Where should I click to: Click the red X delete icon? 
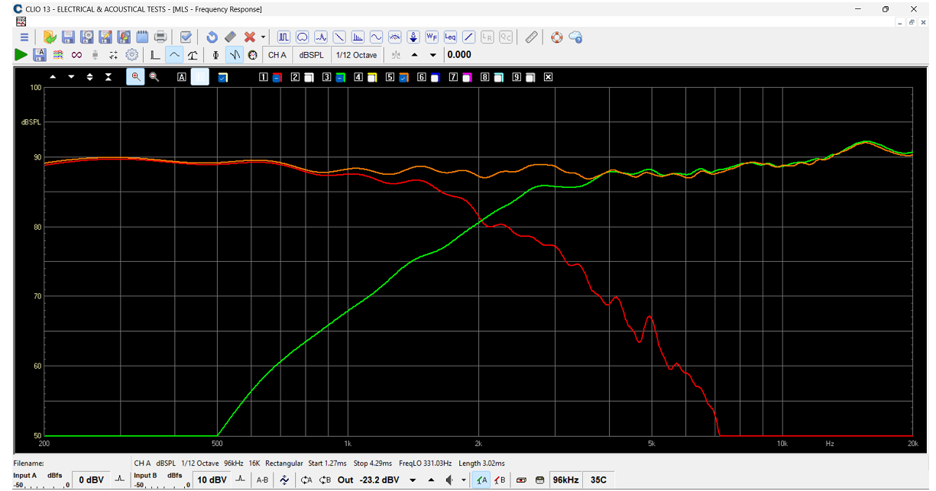point(249,37)
